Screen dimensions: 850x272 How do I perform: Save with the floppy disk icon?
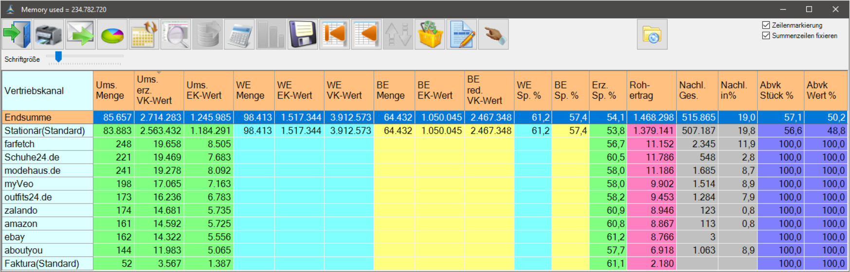tap(303, 34)
